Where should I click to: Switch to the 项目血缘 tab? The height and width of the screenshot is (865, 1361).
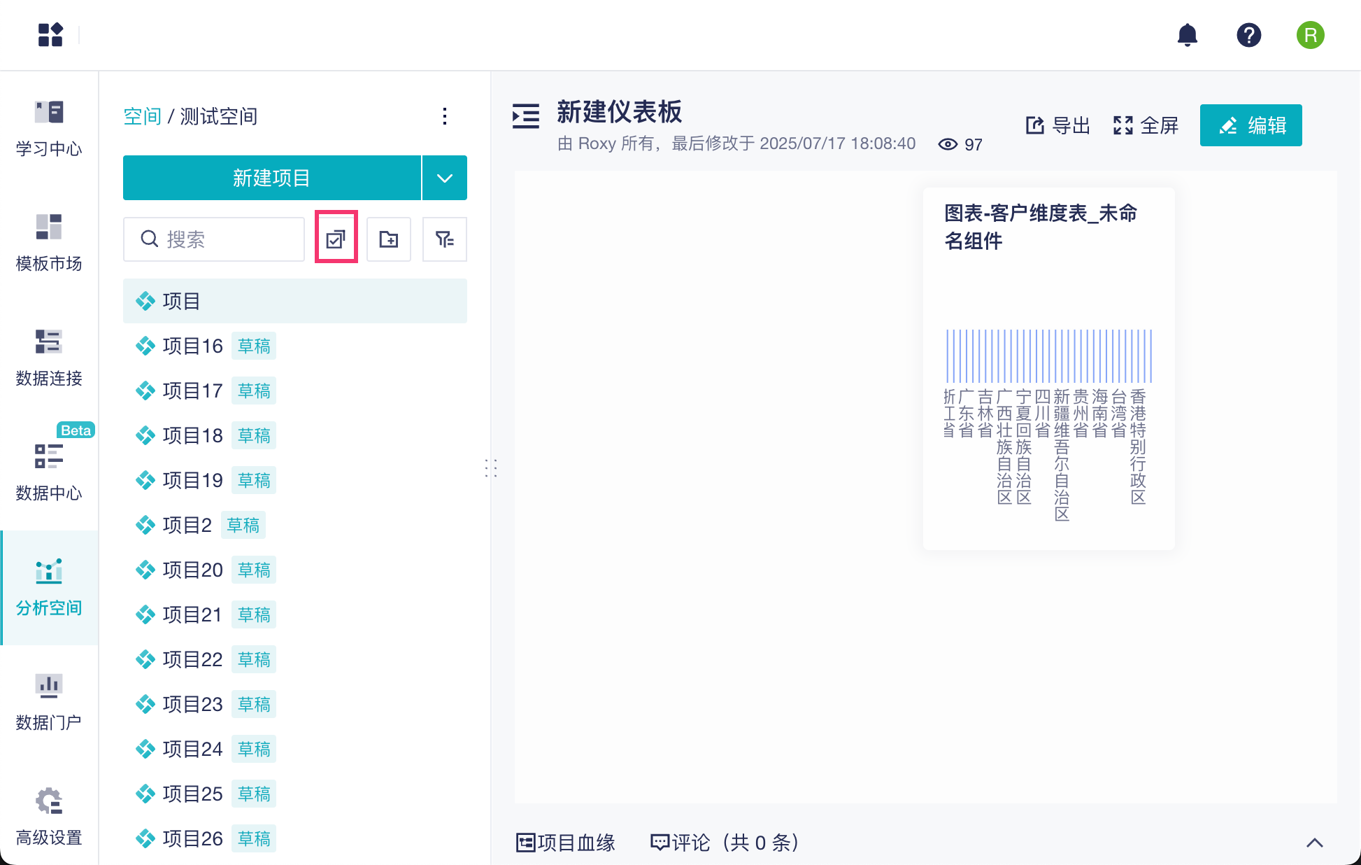566,843
